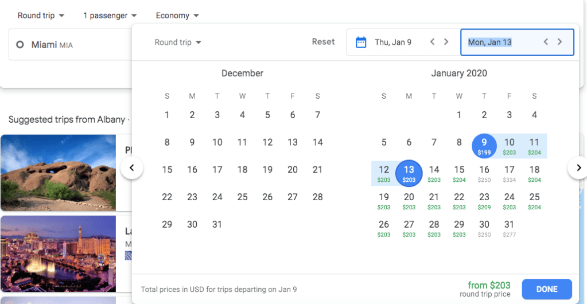Click the calendar icon beside Thu, Jan 9

pyautogui.click(x=361, y=42)
